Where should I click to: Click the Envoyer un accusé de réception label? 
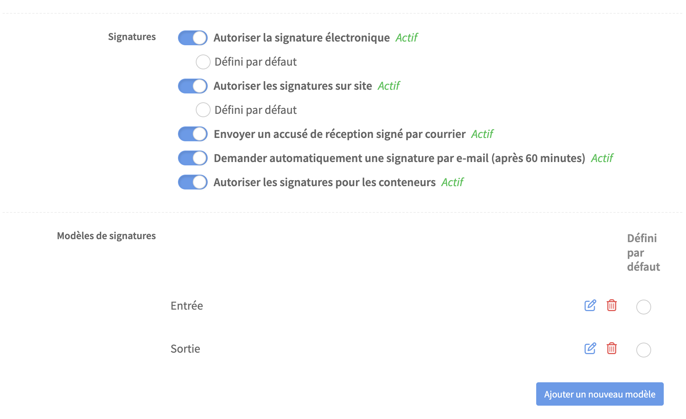[x=340, y=134]
